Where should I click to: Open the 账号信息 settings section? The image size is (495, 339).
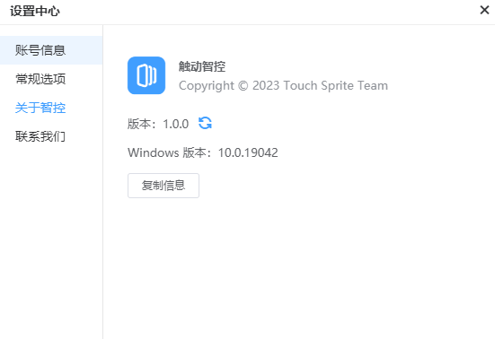[x=51, y=50]
